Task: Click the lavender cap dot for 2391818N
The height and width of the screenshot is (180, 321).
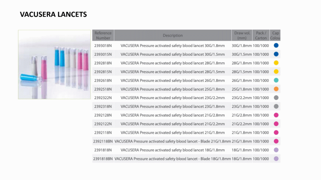Action: 276,150
